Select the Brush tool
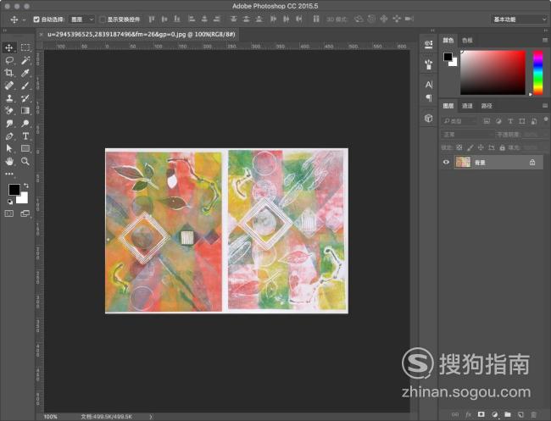This screenshot has height=421, width=551. [25, 86]
